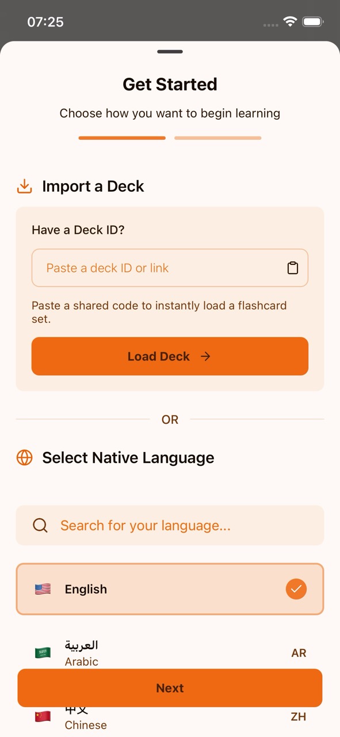Click the Import a Deck download icon
The width and height of the screenshot is (340, 737).
[x=24, y=186]
